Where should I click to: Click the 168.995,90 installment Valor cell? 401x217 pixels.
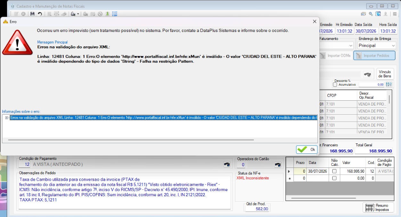[x=353, y=171]
